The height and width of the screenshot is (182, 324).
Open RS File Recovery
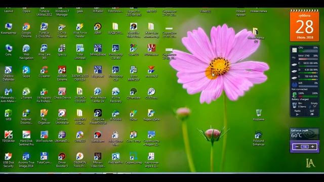pos(116,95)
